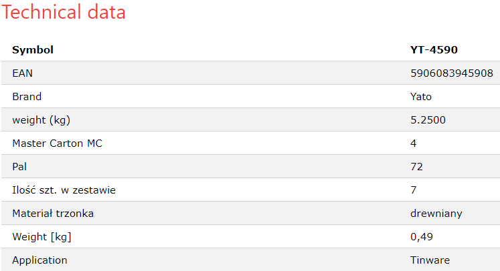Click the Tinware application value
This screenshot has height=271, width=500.
(x=430, y=260)
